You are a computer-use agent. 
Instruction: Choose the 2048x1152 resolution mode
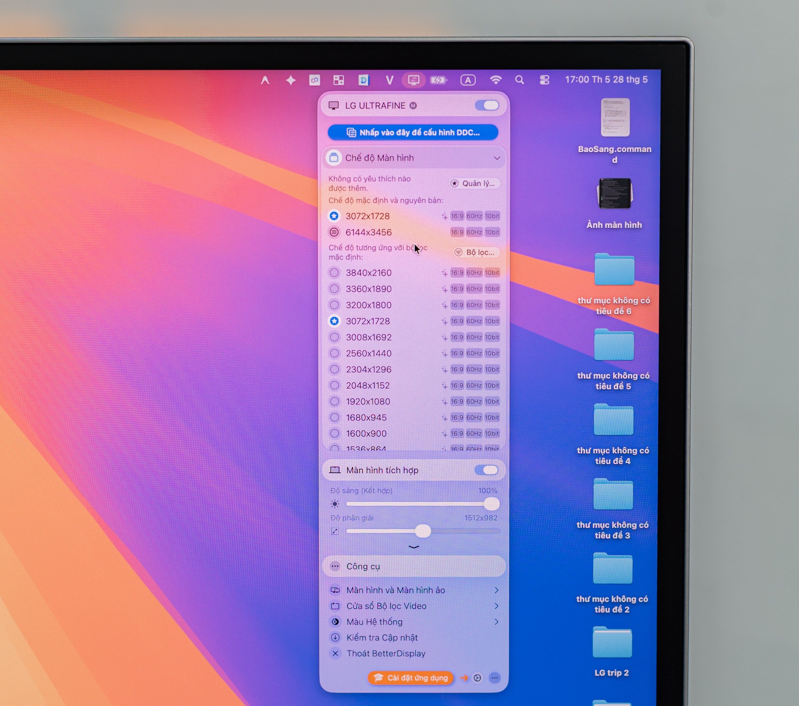[x=414, y=385]
